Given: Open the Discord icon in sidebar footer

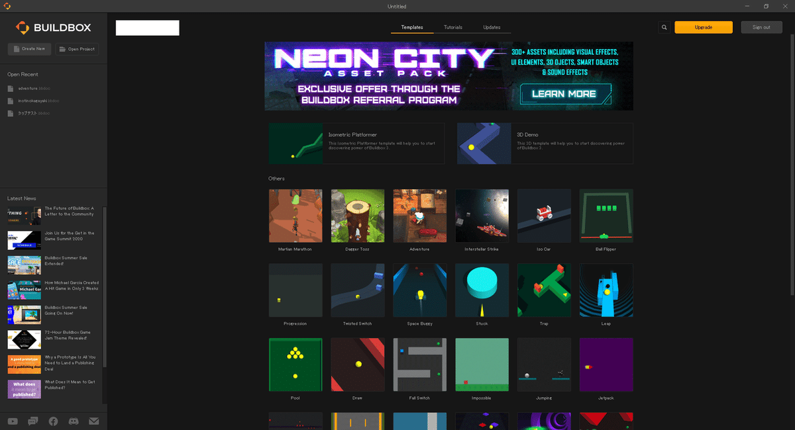Looking at the screenshot, I should pos(74,421).
